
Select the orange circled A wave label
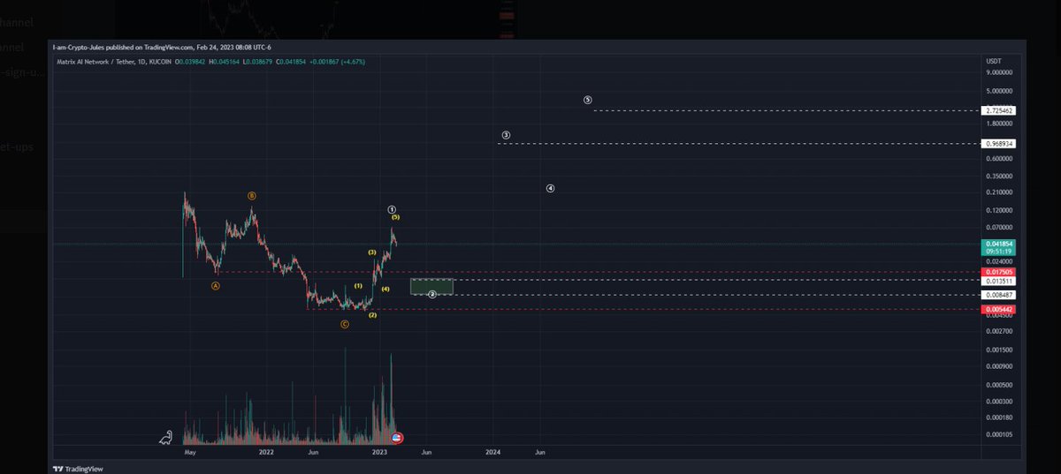pyautogui.click(x=217, y=285)
